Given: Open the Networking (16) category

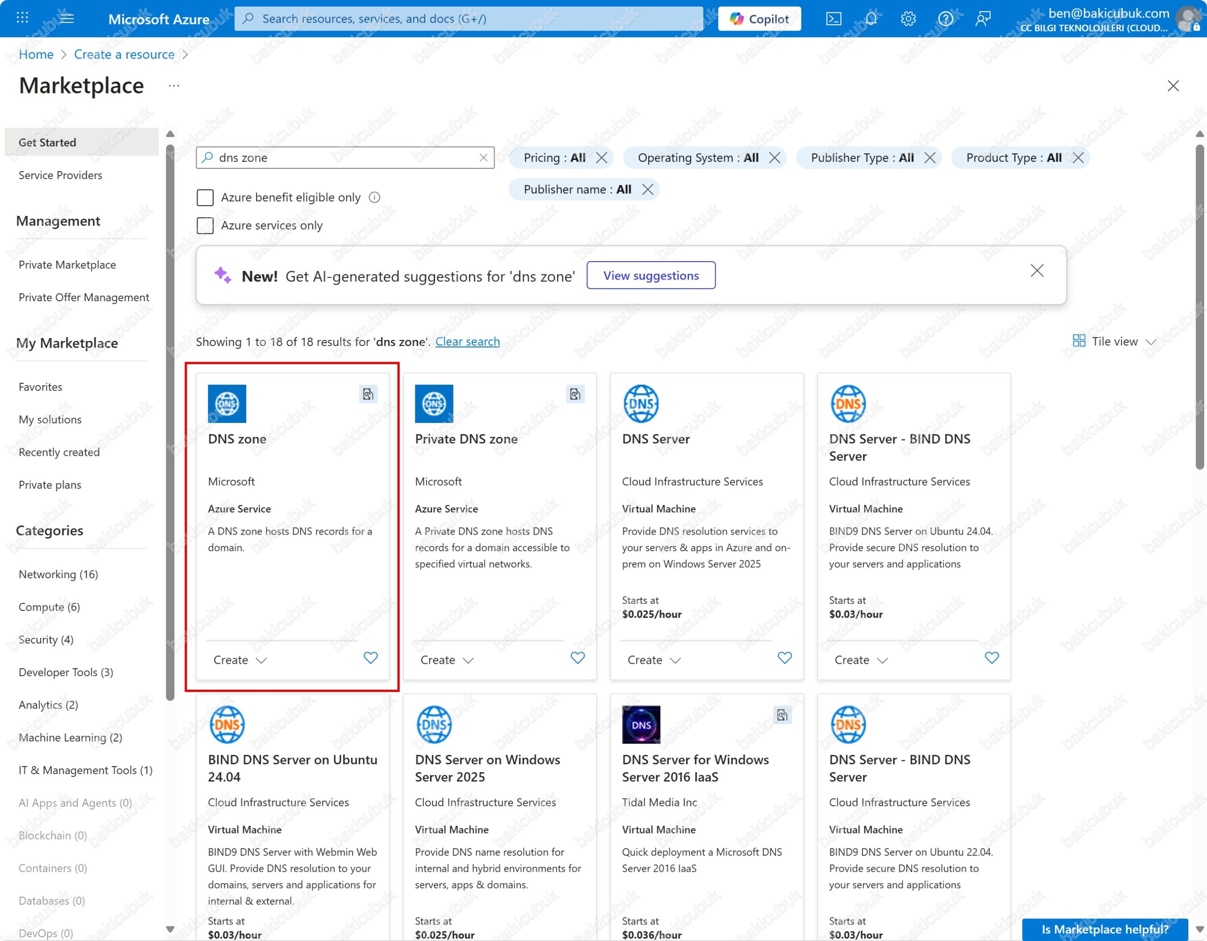Looking at the screenshot, I should coord(58,575).
